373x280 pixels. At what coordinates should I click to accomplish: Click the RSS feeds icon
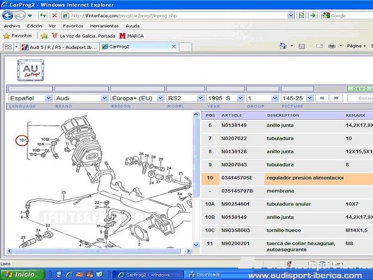click(302, 46)
